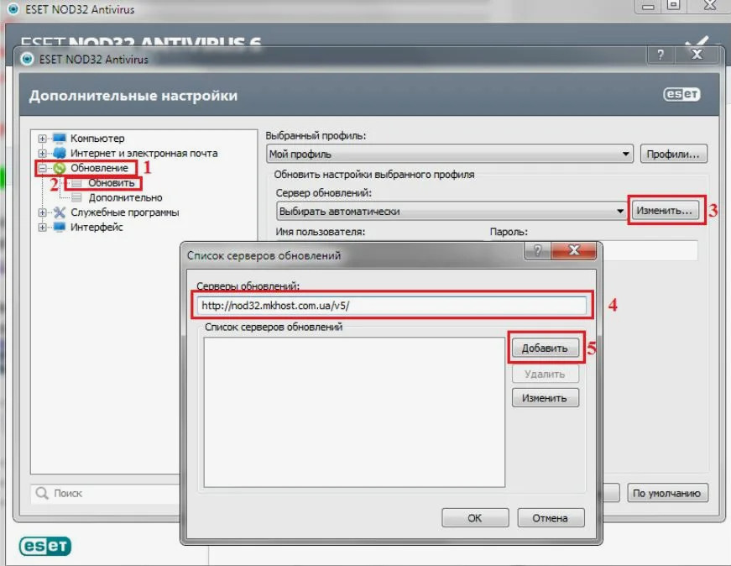Screen dimensions: 731x566
Task: Collapse the Обновление tree node
Action: [42, 169]
